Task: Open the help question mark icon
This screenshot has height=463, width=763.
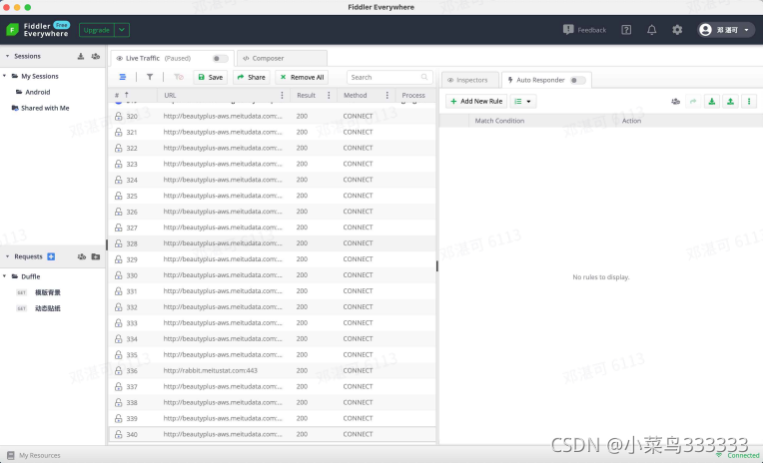Action: pyautogui.click(x=626, y=30)
